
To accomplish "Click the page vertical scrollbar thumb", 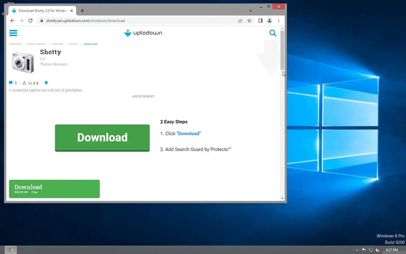I will point(282,50).
